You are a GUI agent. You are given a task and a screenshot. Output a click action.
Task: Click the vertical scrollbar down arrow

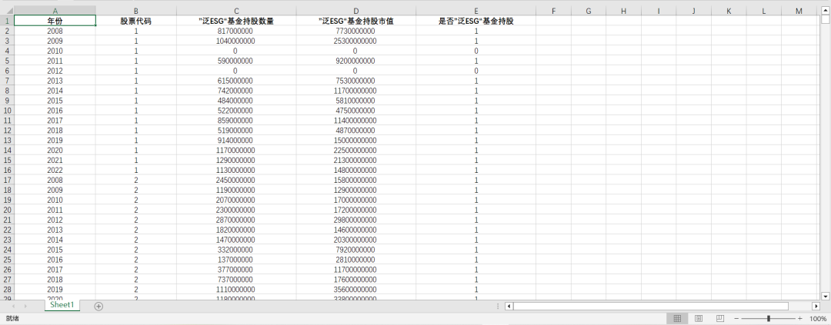pyautogui.click(x=826, y=296)
